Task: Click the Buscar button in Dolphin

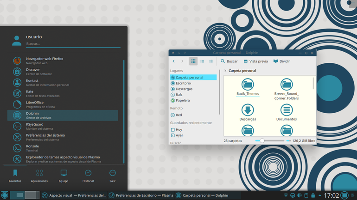Action: pos(229,61)
